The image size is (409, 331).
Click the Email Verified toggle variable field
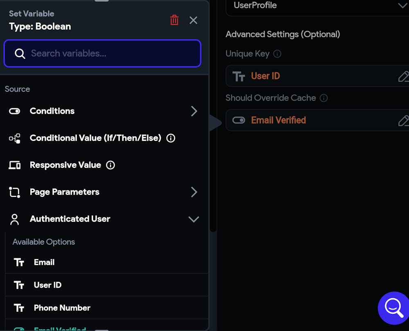[317, 120]
